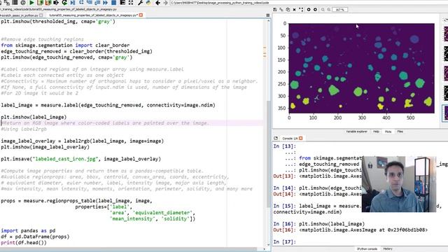Switch to the IPython console tab

point(367,249)
